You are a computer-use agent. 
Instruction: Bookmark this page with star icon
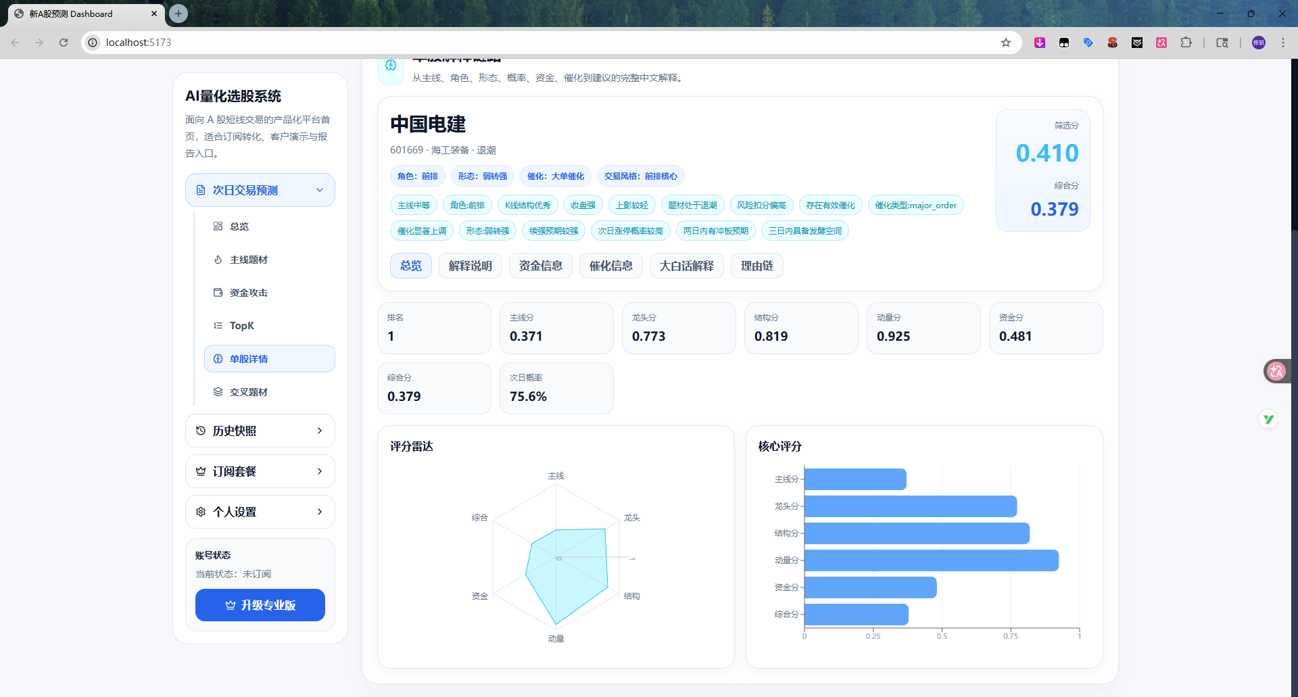(1006, 43)
